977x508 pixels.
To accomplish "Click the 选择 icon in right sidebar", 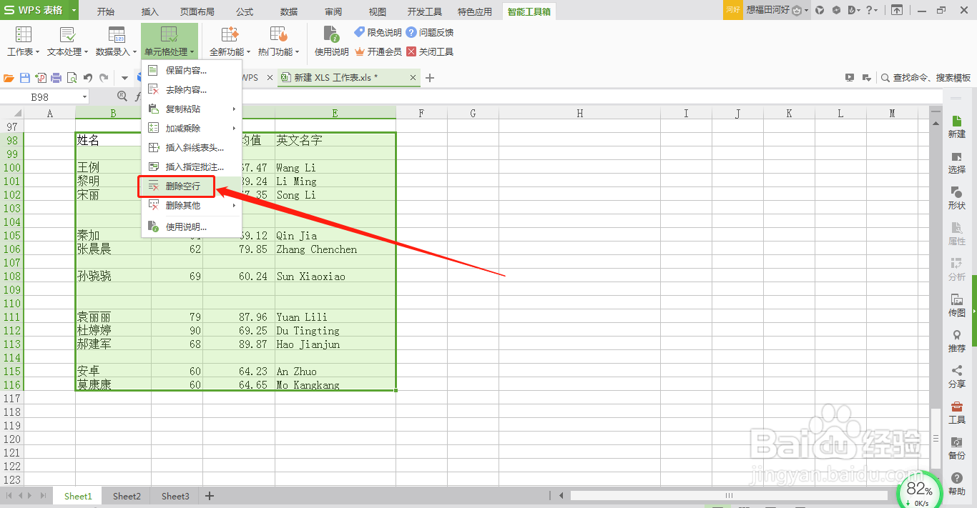I will [x=957, y=163].
